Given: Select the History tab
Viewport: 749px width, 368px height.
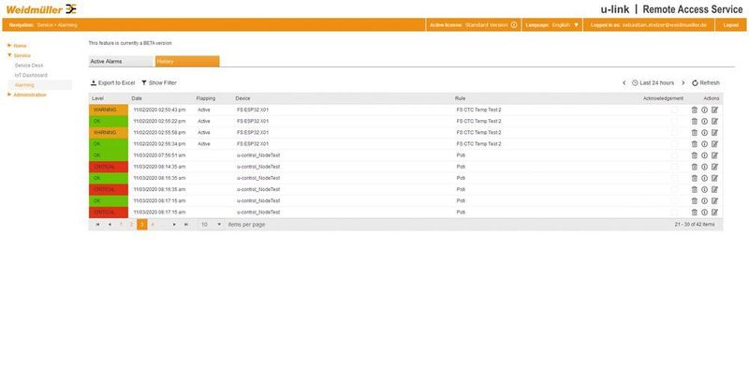Looking at the screenshot, I should [x=187, y=62].
